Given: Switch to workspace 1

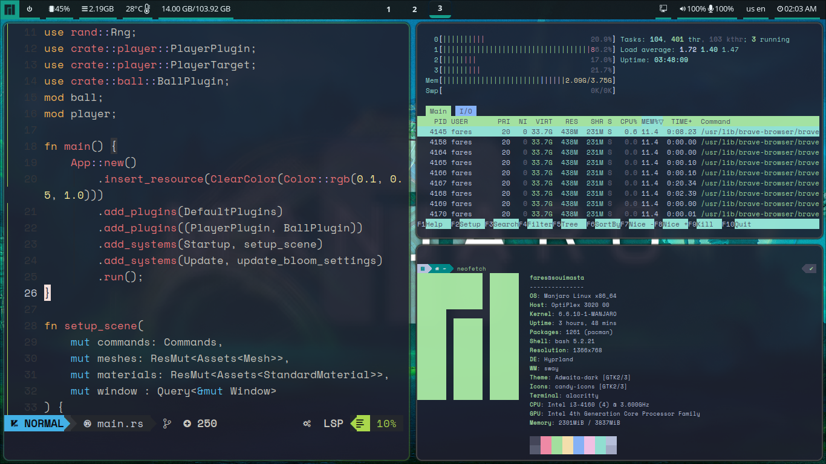Looking at the screenshot, I should (388, 9).
